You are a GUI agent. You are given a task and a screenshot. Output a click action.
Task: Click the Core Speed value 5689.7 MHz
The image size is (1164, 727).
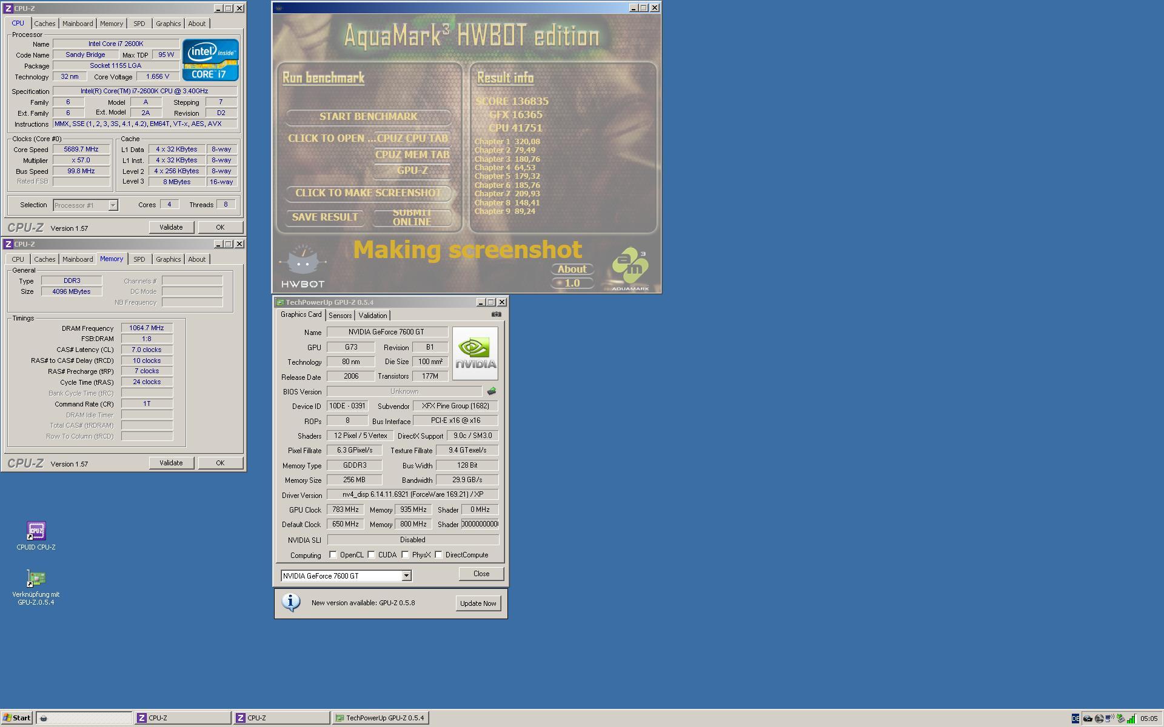pyautogui.click(x=81, y=149)
